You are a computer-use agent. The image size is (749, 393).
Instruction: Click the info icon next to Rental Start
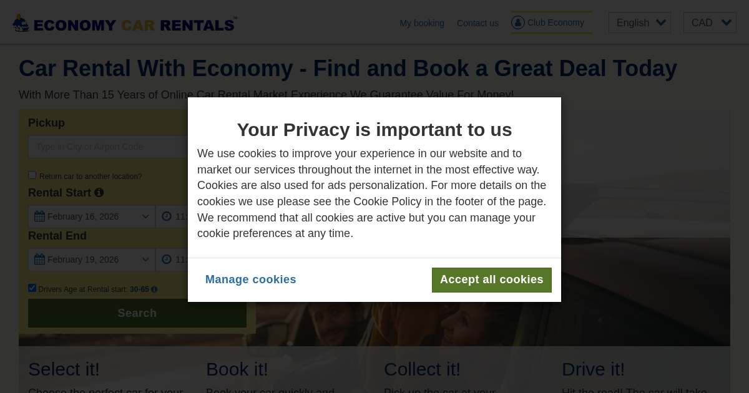(x=99, y=193)
